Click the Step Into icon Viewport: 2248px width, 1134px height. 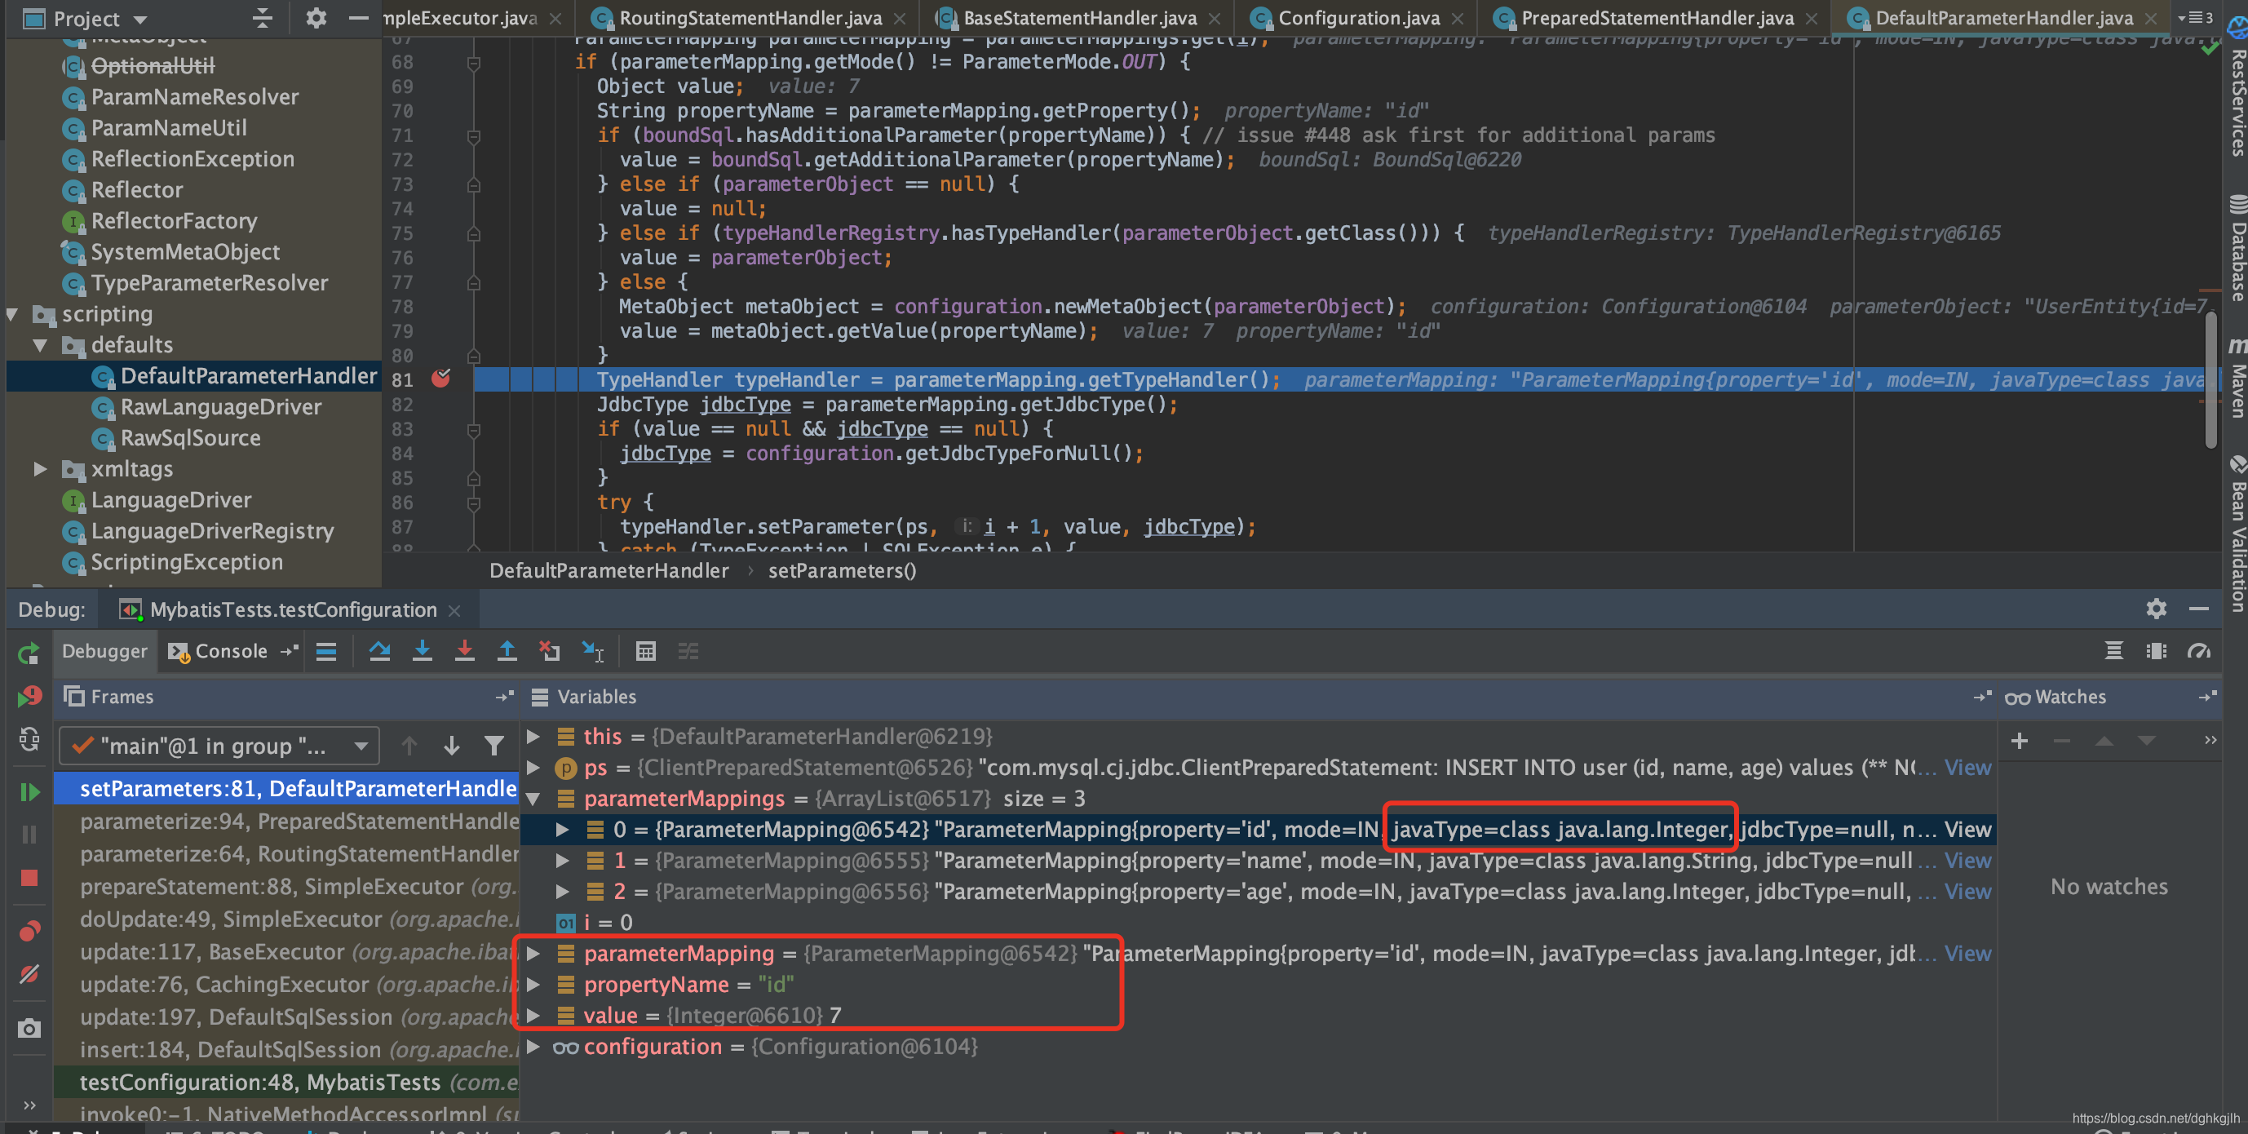[423, 651]
